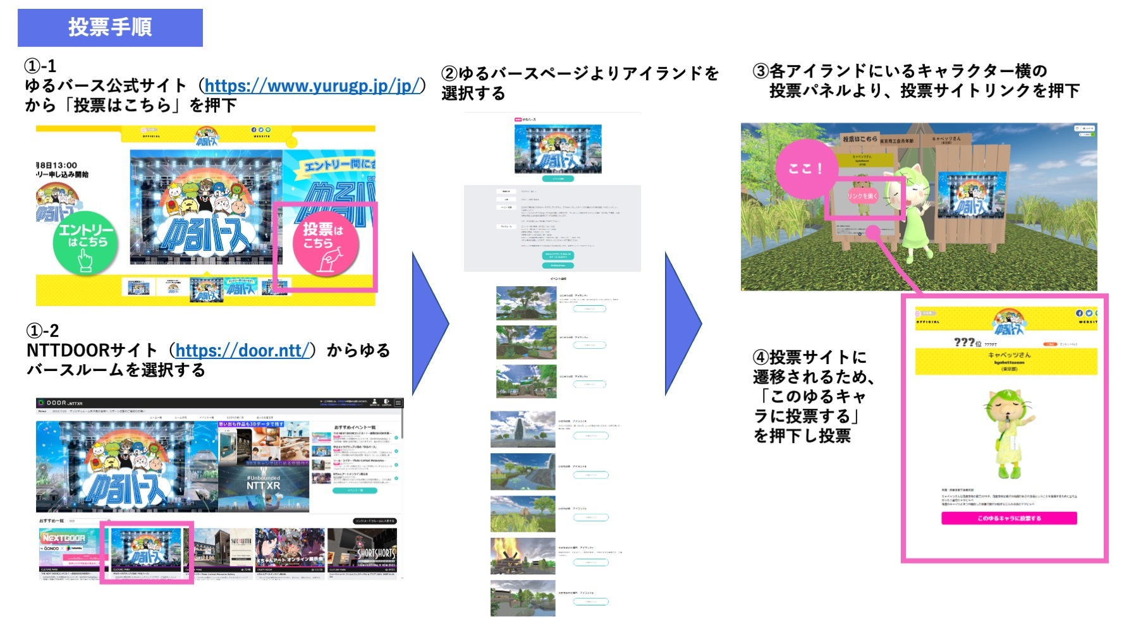1124x632 pixels.
Task: Click the DOOR by NTTXR logo
Action: (60, 403)
